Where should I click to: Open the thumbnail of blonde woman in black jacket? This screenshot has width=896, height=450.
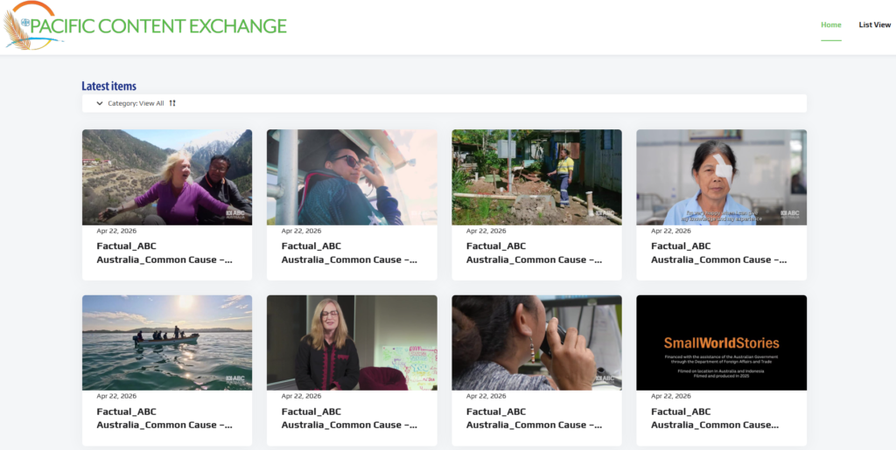352,343
